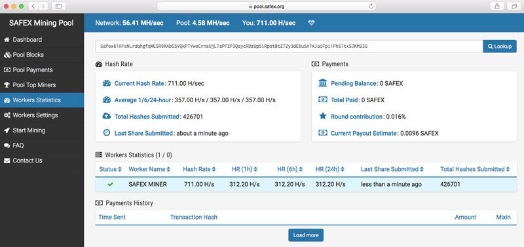Sort workers by Status column
The image size is (524, 247).
(110, 170)
